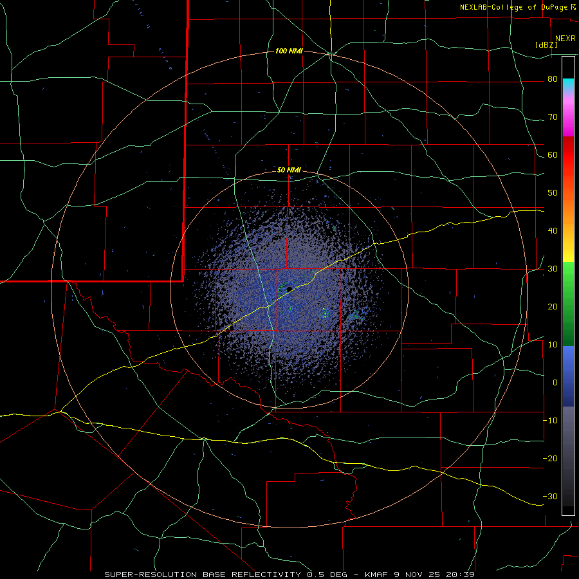
Task: Click the cyan segment of the color bar
Action: click(x=568, y=84)
